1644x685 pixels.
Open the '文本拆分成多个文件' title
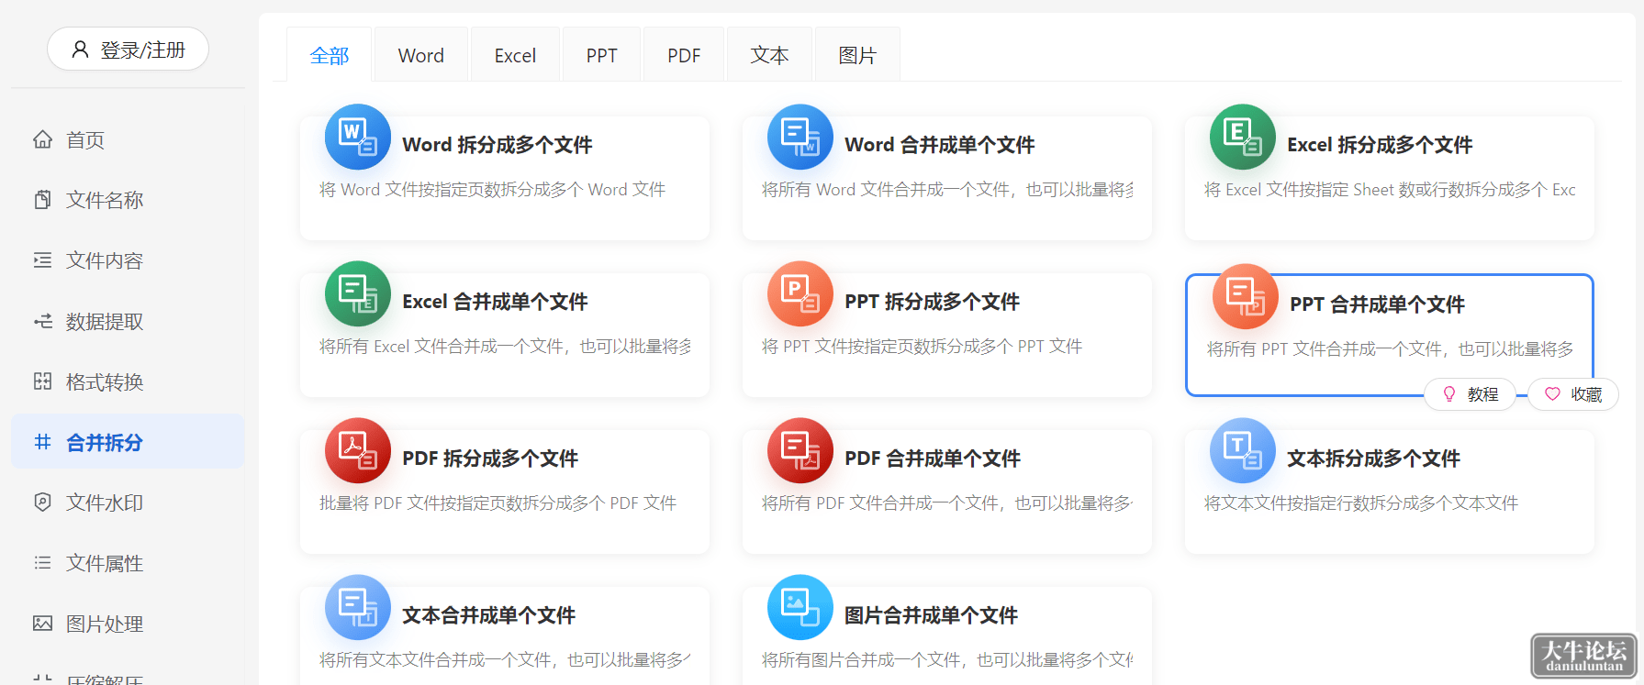(1373, 459)
